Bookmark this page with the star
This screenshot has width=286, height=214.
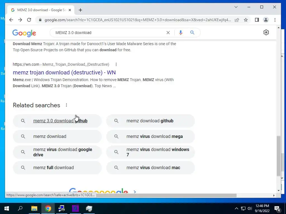pyautogui.click(x=246, y=20)
